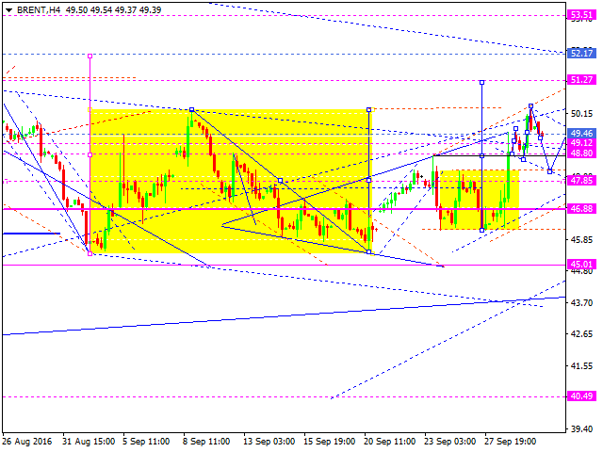The height and width of the screenshot is (452, 603).
Task: Select top handle of tall blue vertical line near 51.27
Action: 481,82
